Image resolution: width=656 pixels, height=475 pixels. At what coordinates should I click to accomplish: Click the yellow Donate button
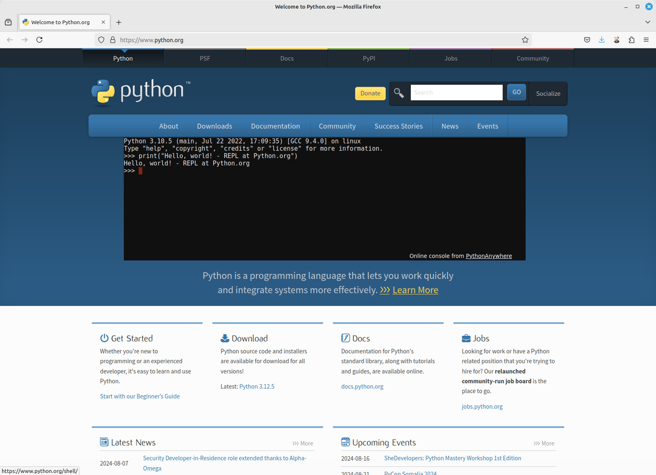370,93
